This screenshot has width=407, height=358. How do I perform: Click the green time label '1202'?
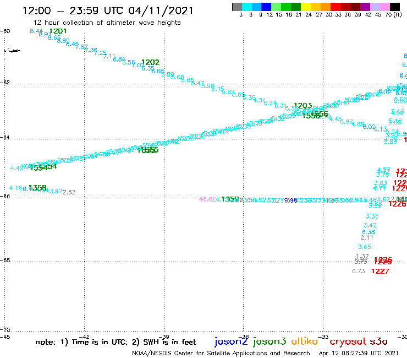tap(150, 62)
